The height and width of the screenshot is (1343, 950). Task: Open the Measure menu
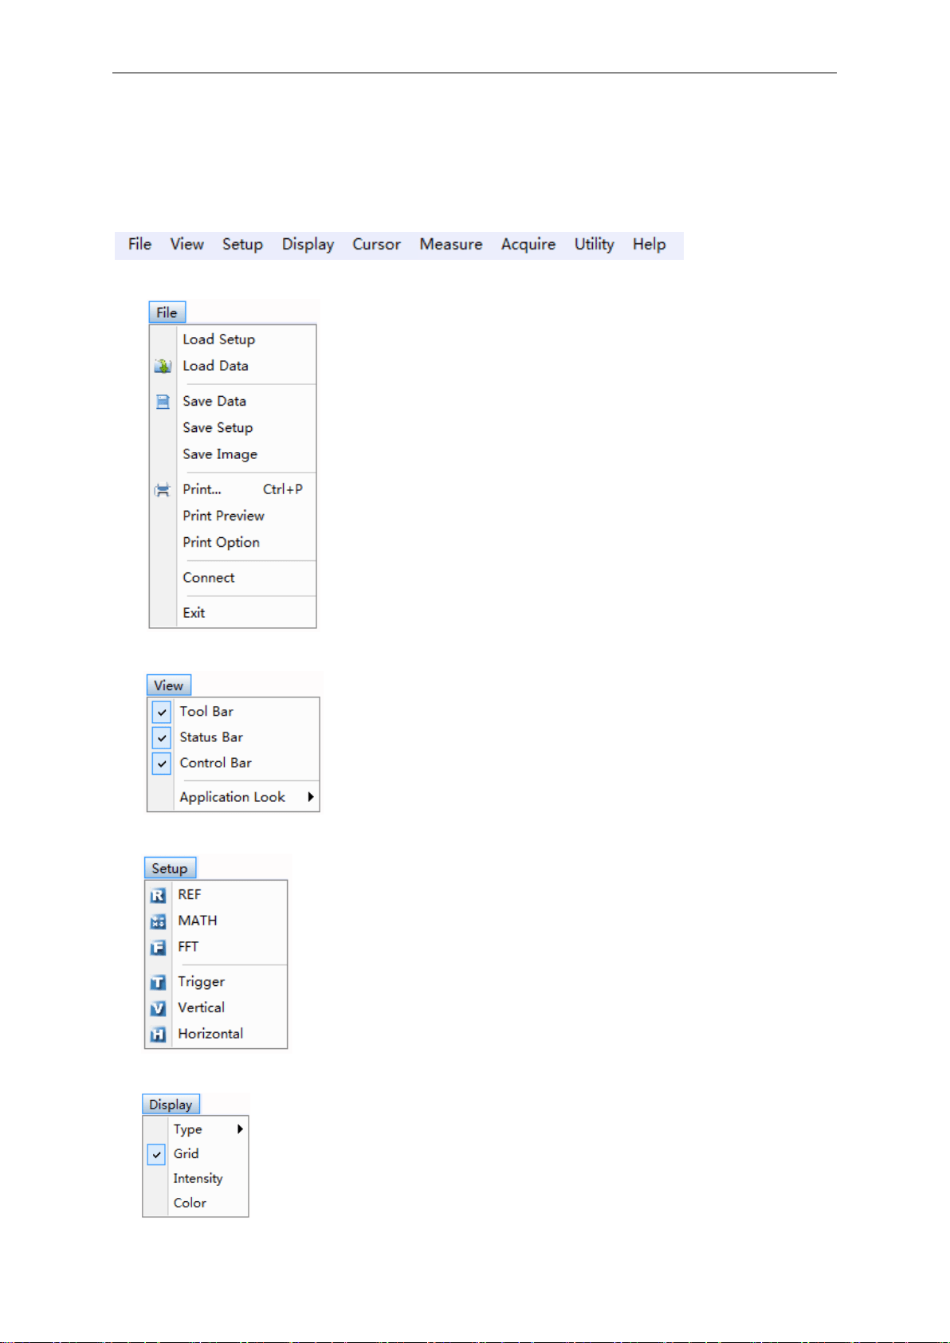(451, 245)
